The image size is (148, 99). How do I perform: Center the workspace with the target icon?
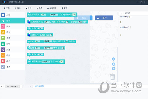(x=114, y=59)
